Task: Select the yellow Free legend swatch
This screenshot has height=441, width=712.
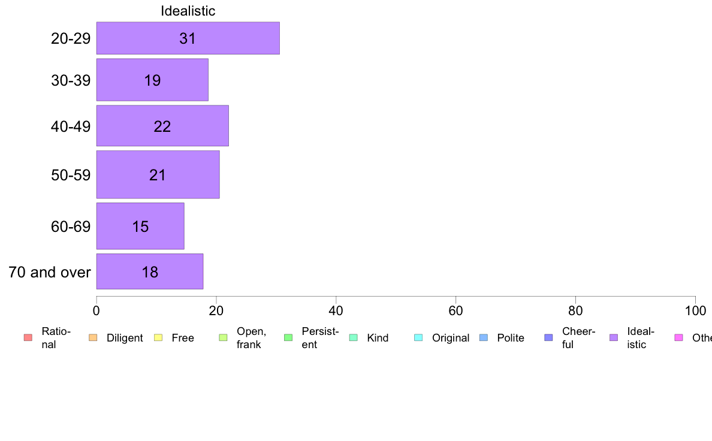Action: point(158,337)
